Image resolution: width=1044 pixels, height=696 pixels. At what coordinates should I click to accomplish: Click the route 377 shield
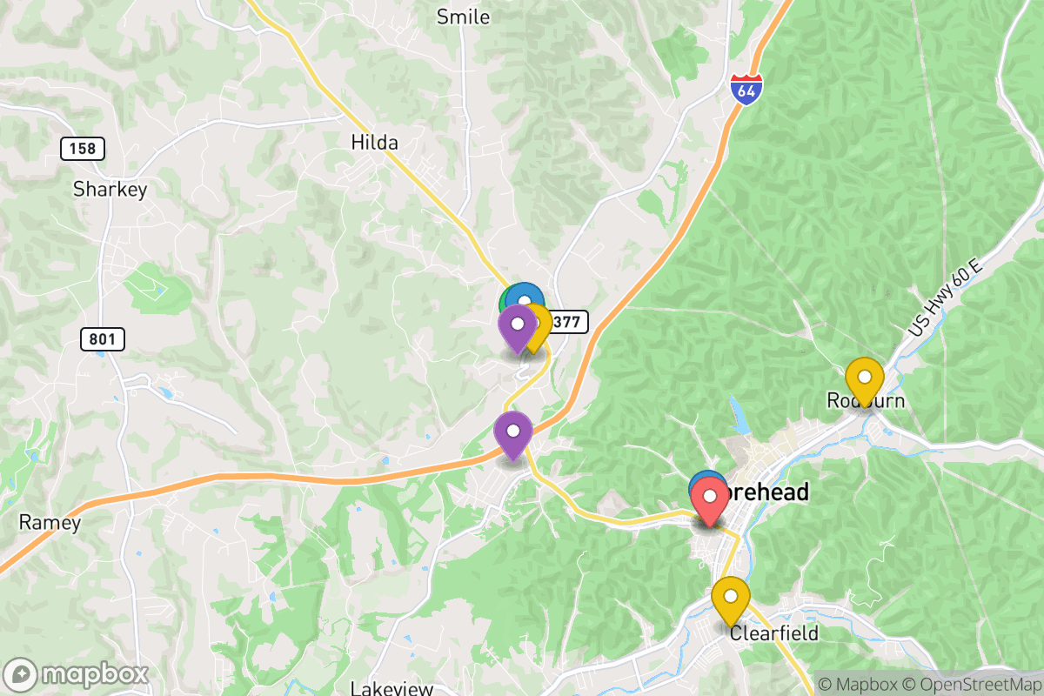click(x=569, y=322)
